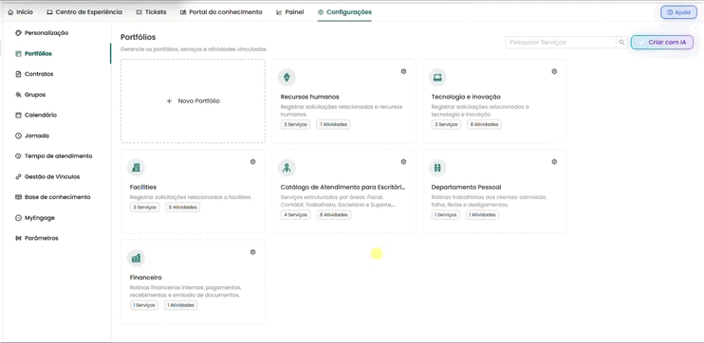This screenshot has width=704, height=343.
Task: Click the Recursos humanos portfolio icon
Action: (287, 77)
